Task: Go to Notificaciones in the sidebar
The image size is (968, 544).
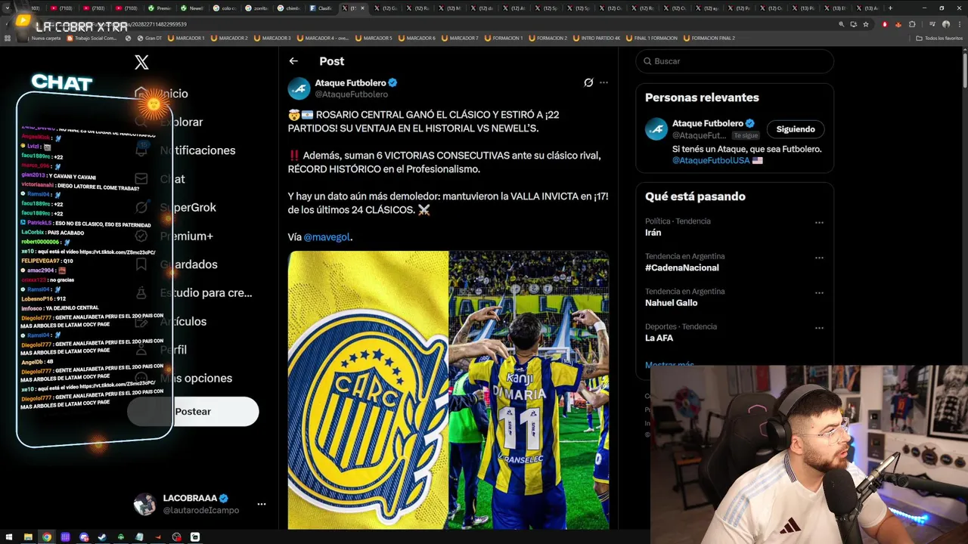Action: pos(185,150)
